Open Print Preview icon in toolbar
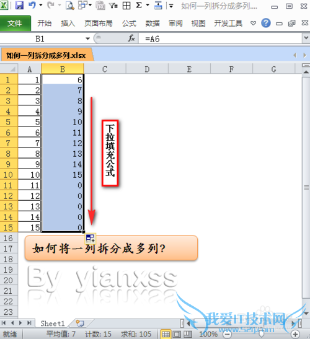This screenshot has height=339, width=310. pyautogui.click(x=70, y=6)
